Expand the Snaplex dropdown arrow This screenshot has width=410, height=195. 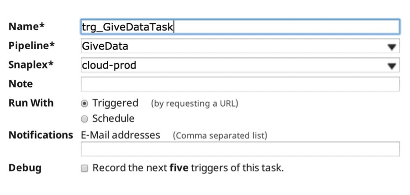[392, 66]
